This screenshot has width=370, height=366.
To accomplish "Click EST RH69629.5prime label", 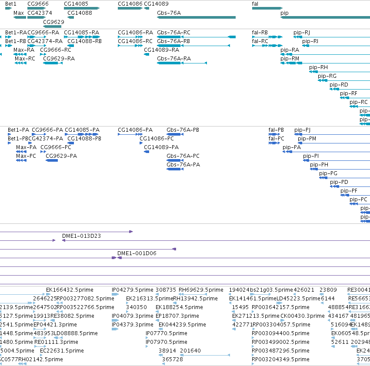I will 201,290.
